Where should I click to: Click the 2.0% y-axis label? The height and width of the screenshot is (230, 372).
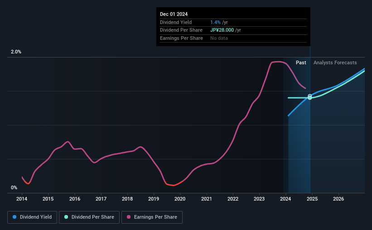16,52
